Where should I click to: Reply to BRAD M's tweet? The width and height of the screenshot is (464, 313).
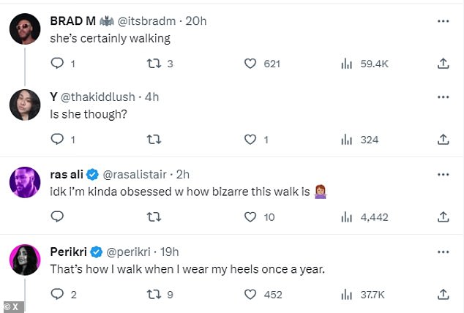tap(58, 64)
